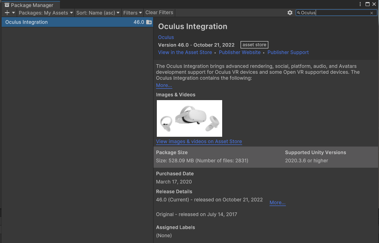The width and height of the screenshot is (379, 243).
Task: Visit the Publisher Website link
Action: [240, 53]
